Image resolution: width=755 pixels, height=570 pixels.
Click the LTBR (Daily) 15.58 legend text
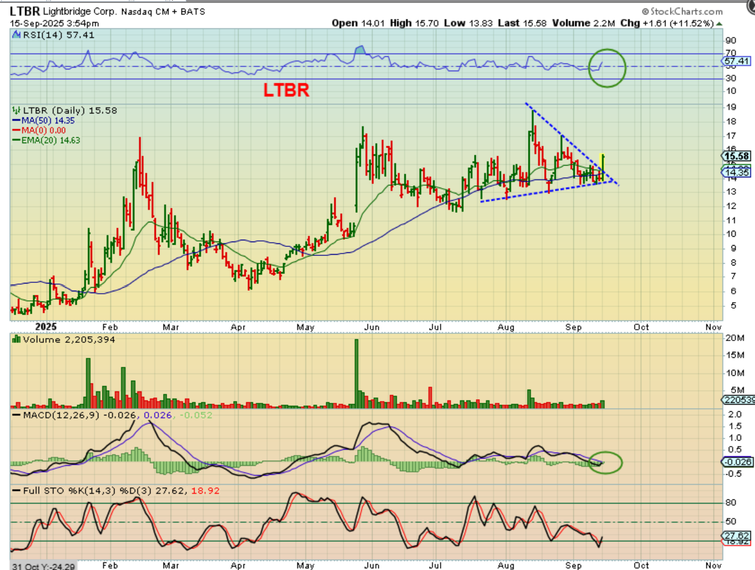click(70, 110)
